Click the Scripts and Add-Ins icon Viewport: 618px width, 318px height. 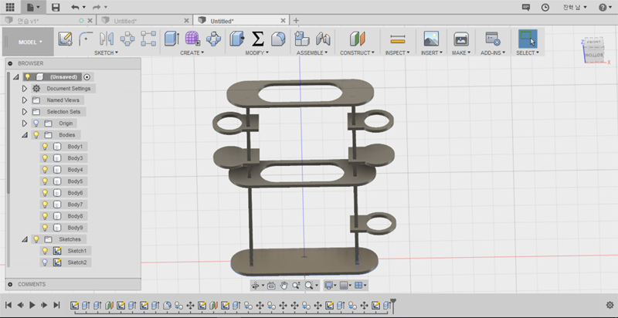[493, 39]
